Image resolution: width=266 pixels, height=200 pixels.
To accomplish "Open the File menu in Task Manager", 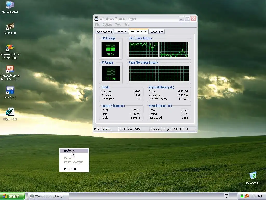I will (x=97, y=24).
